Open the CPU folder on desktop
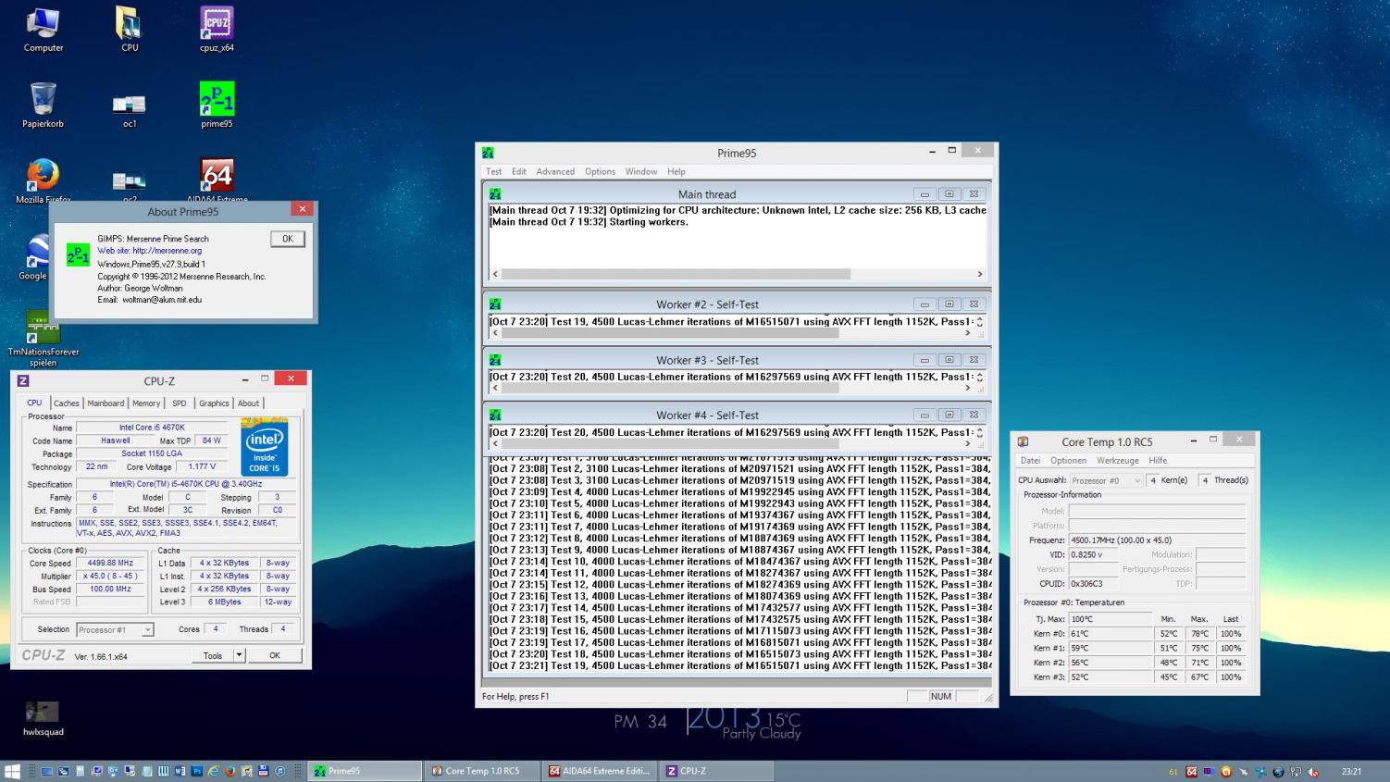Image resolution: width=1390 pixels, height=782 pixels. pyautogui.click(x=130, y=30)
